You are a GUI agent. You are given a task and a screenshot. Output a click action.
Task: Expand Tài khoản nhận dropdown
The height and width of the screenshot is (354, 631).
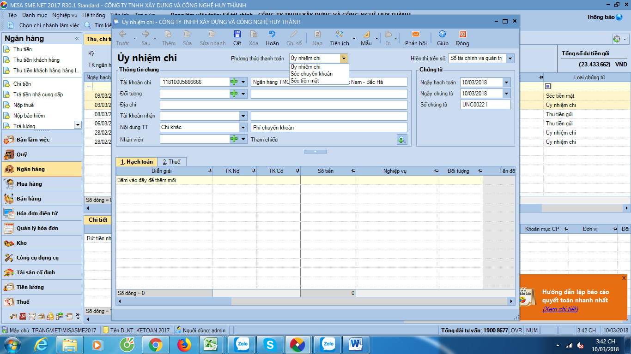coord(243,116)
